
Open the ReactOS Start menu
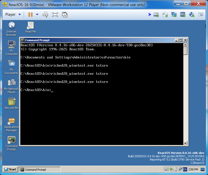tap(10, 169)
